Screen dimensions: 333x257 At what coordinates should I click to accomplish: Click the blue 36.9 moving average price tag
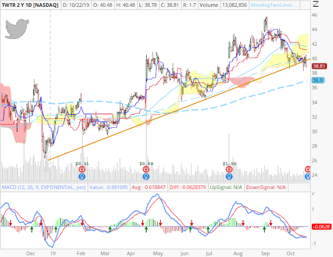(x=318, y=80)
